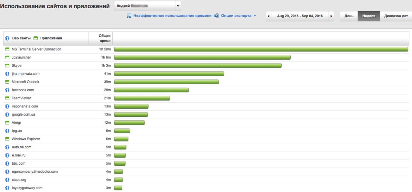Select the Jp2launcher row name
This screenshot has width=412, height=192.
pyautogui.click(x=21, y=57)
